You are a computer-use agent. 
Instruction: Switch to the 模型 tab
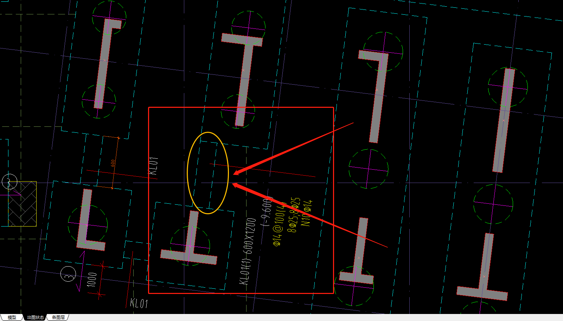pos(12,317)
